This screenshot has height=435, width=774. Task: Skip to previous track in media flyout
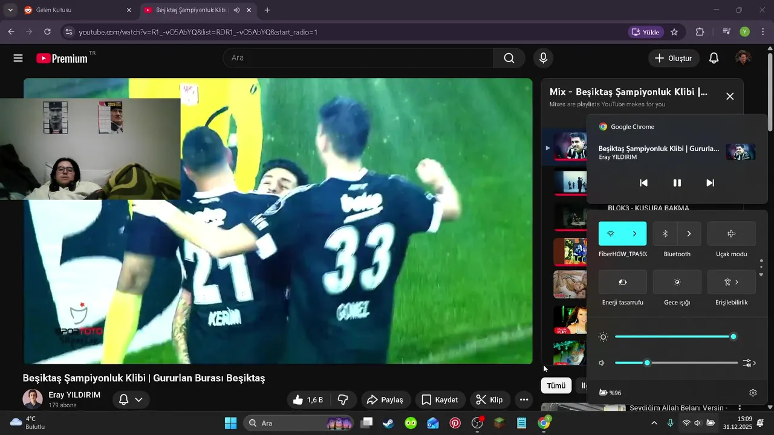644,182
